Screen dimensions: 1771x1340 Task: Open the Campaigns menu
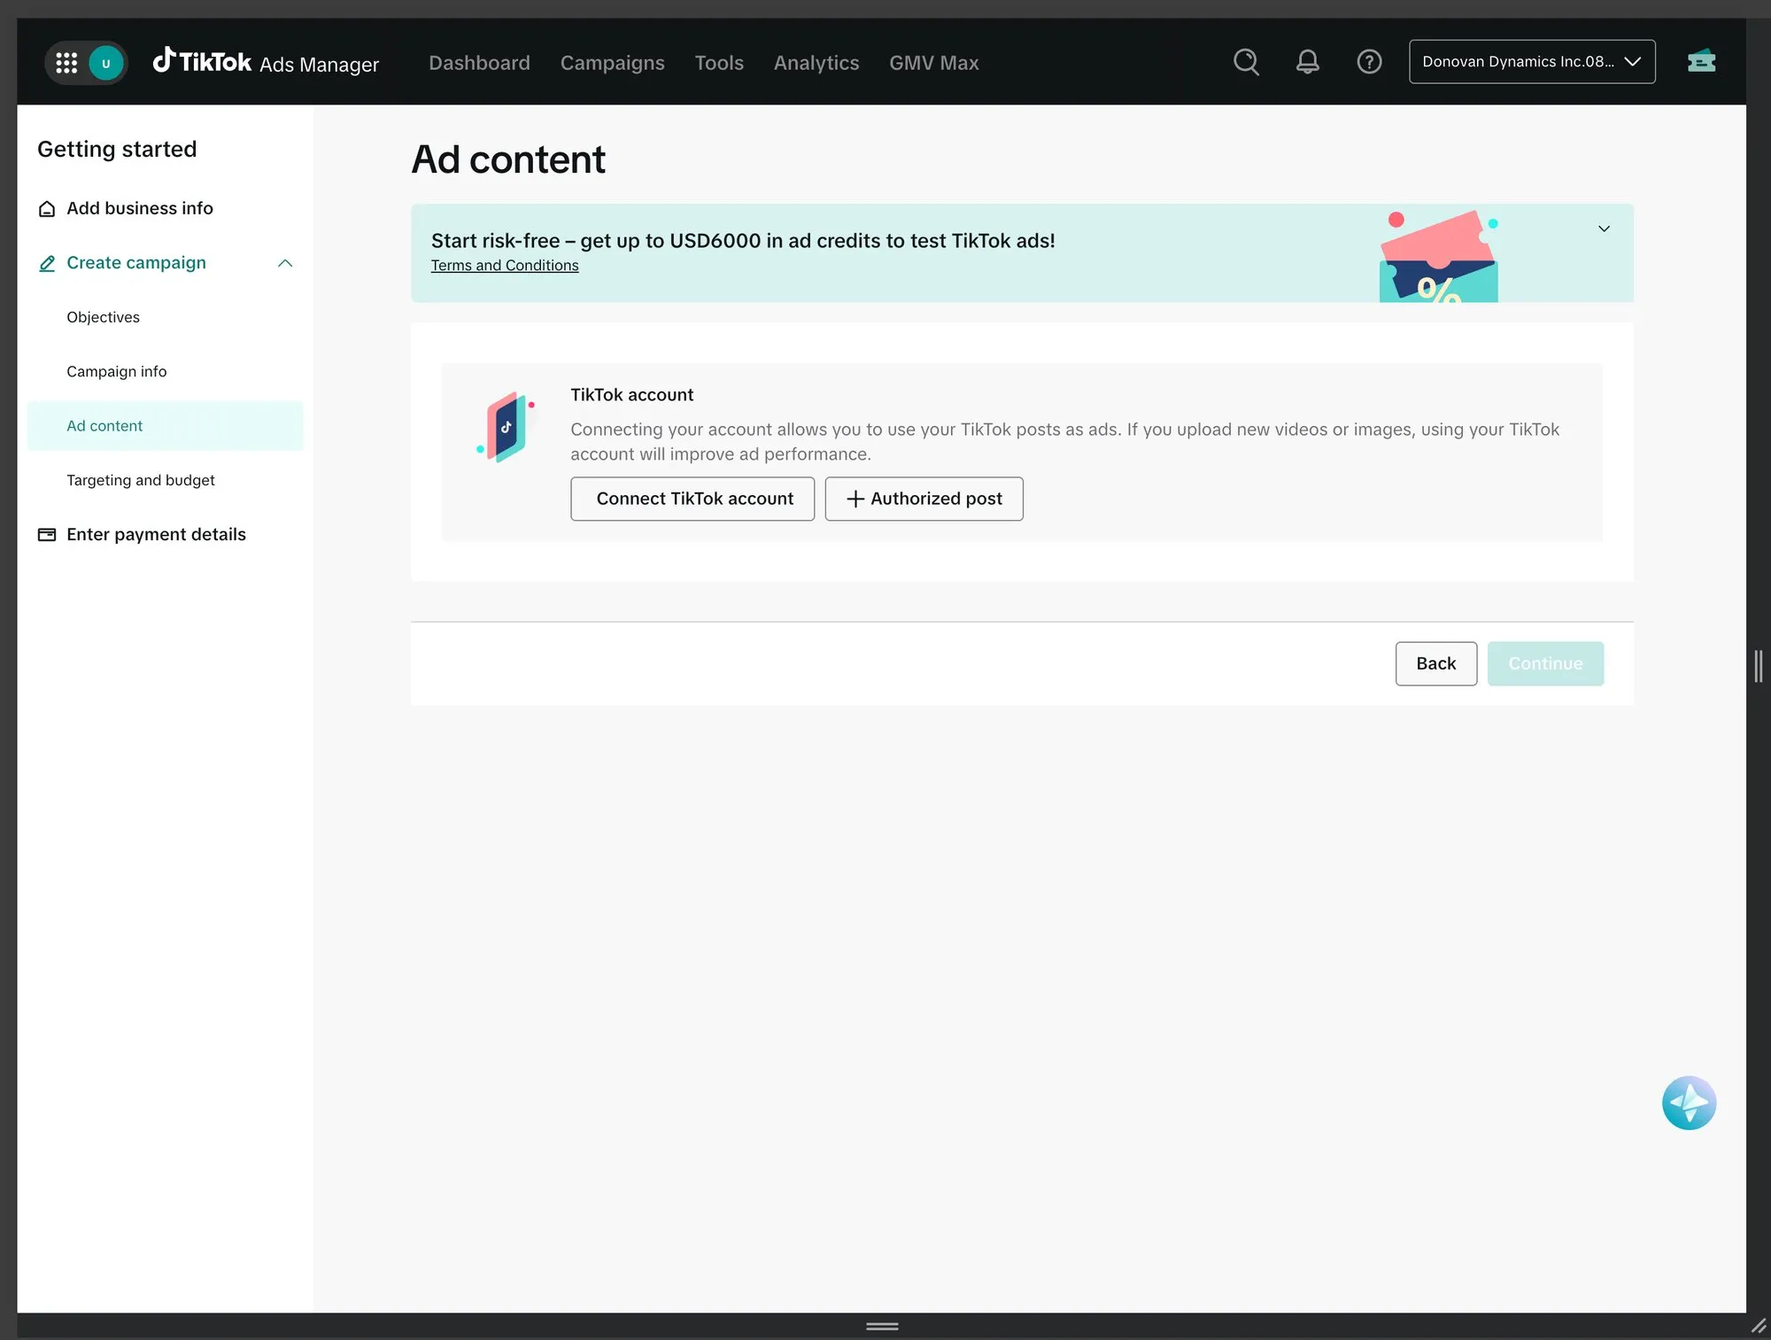pyautogui.click(x=612, y=63)
